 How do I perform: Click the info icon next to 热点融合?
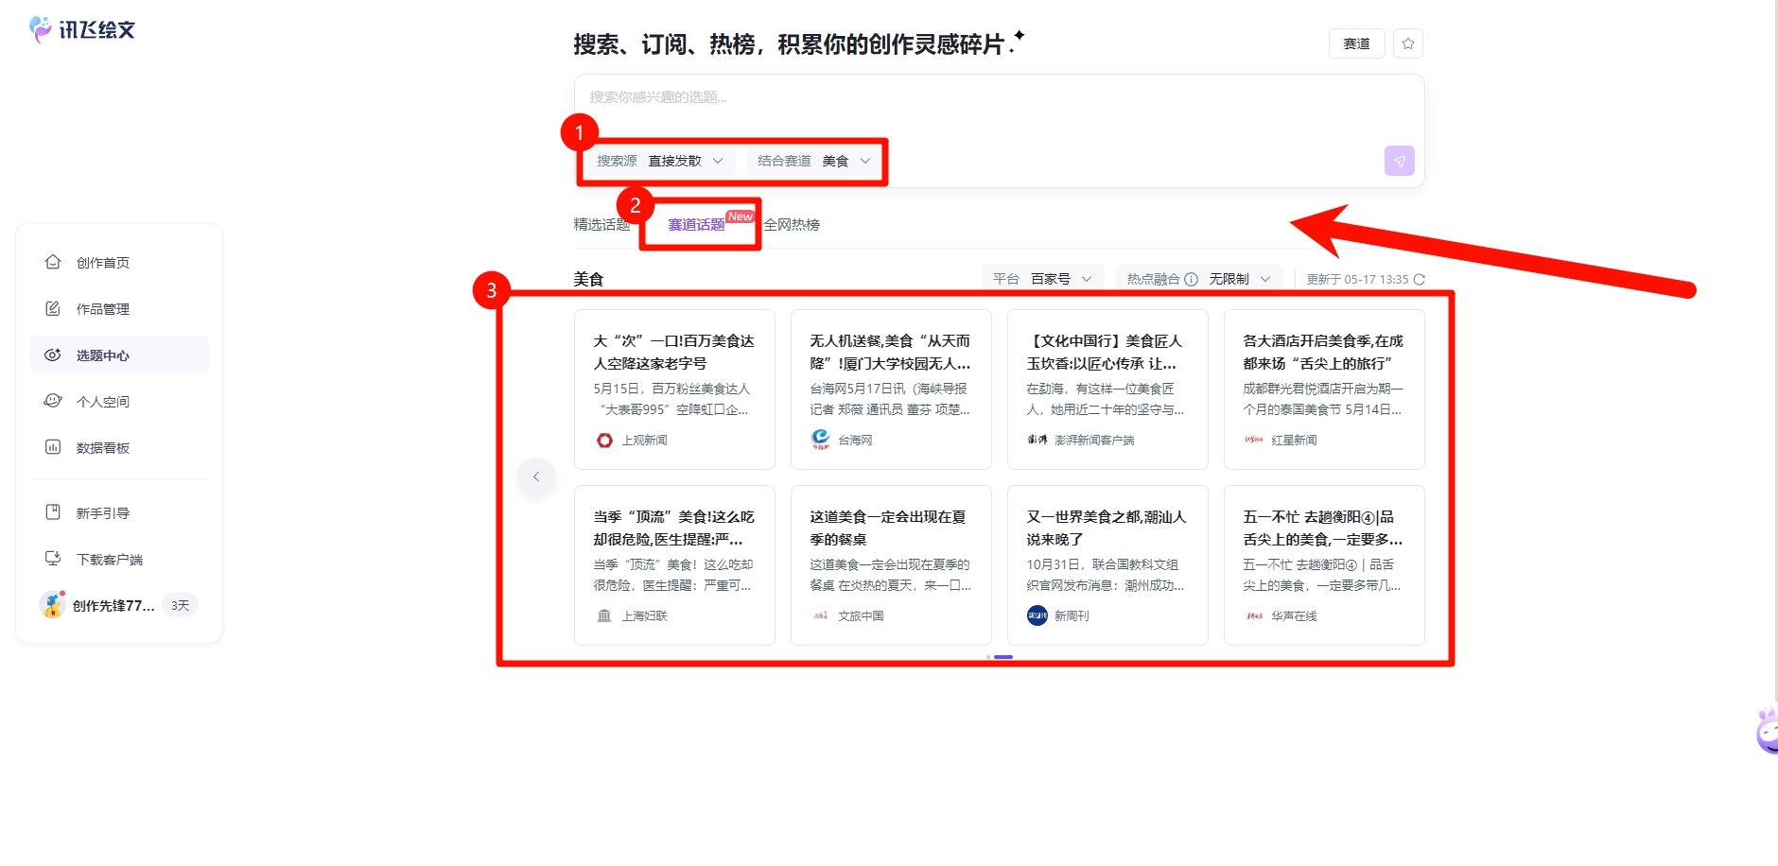(1192, 279)
